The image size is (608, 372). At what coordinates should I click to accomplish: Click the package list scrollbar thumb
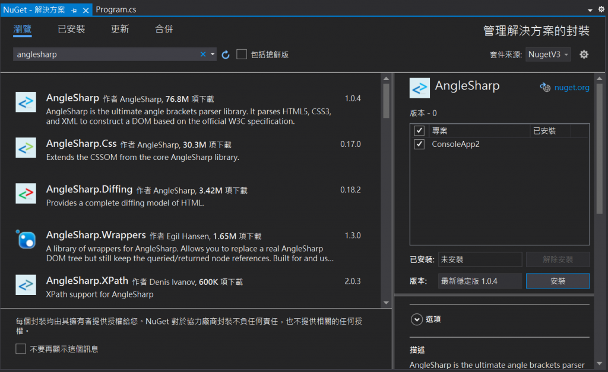[x=386, y=101]
